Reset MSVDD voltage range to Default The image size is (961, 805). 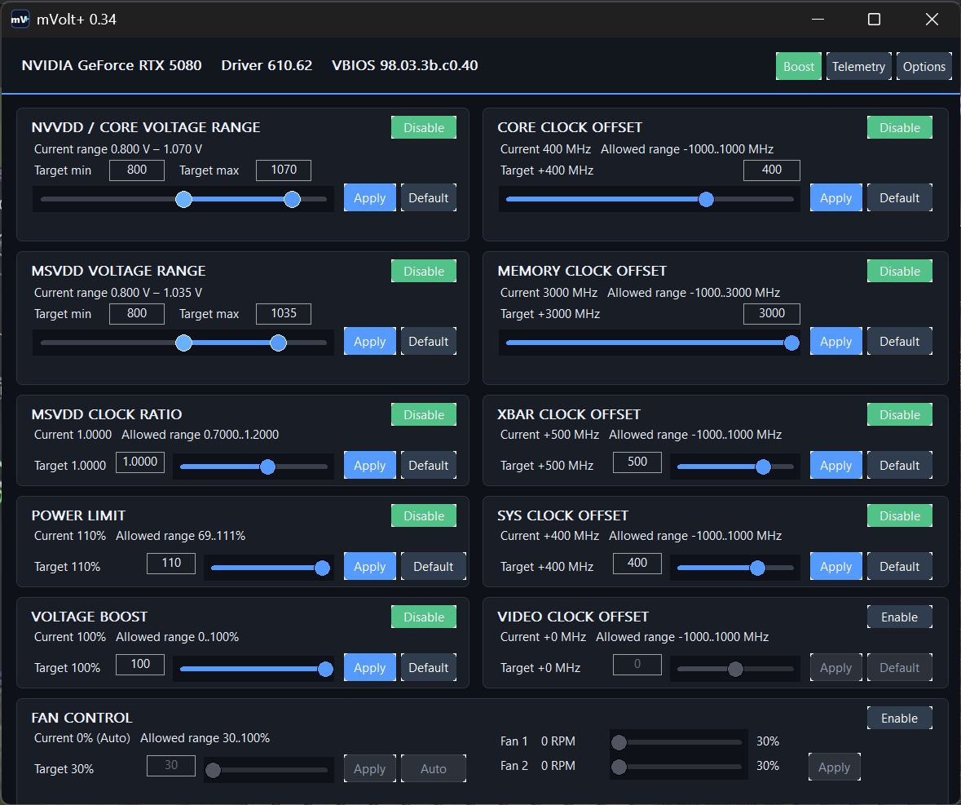(429, 341)
